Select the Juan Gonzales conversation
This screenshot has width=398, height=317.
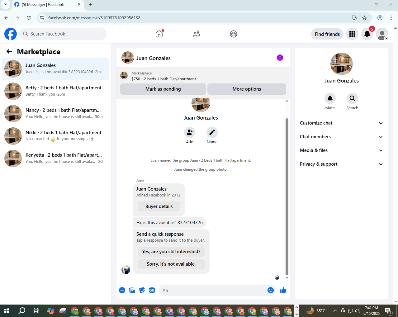tap(56, 69)
